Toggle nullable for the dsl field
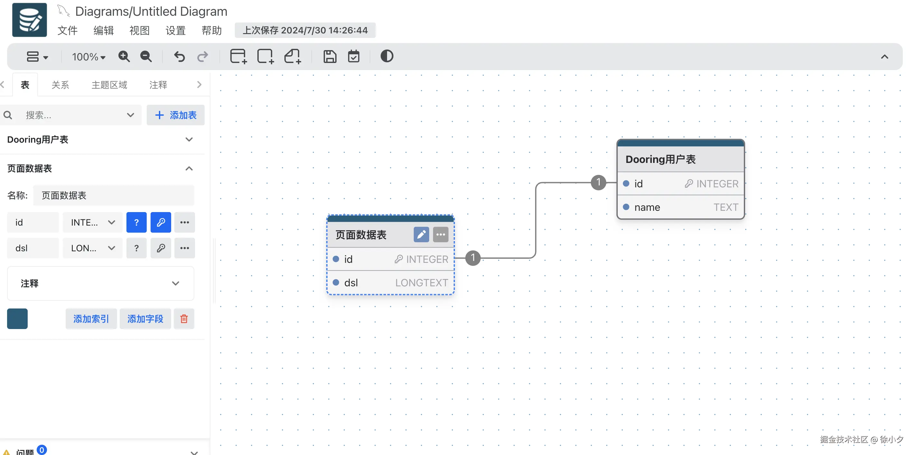 (136, 248)
